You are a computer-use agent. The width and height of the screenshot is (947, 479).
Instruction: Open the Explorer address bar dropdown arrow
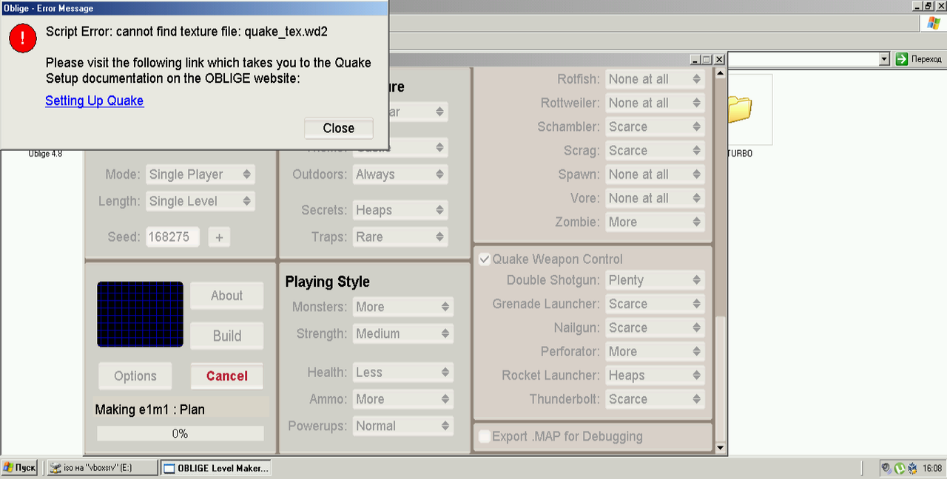[884, 59]
